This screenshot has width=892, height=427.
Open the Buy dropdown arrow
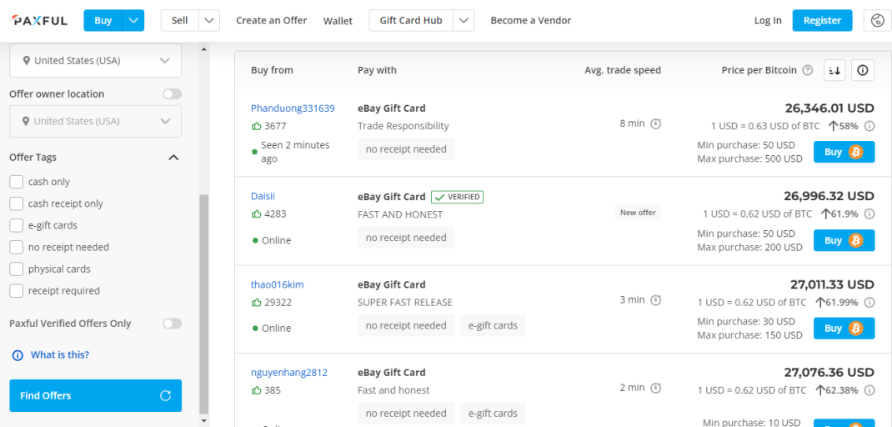133,21
